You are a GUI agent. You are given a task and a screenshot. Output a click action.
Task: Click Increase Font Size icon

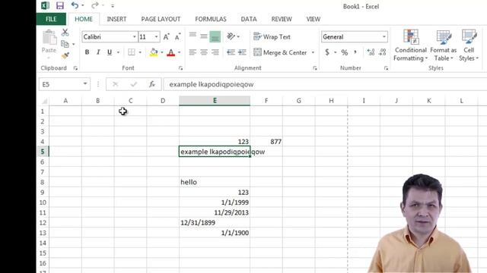coord(166,37)
